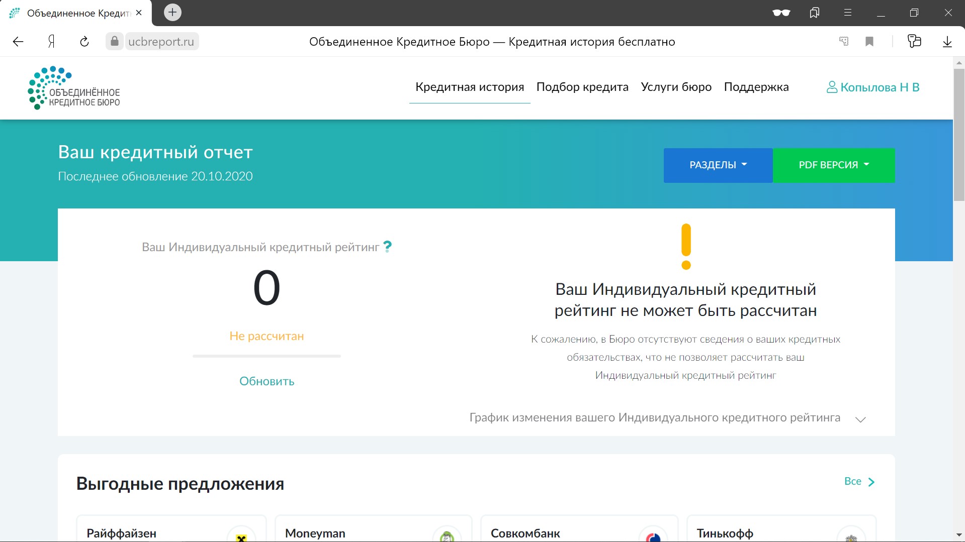Expand the PDF ВЕРСИЯ dropdown
The height and width of the screenshot is (542, 965).
[x=834, y=165]
